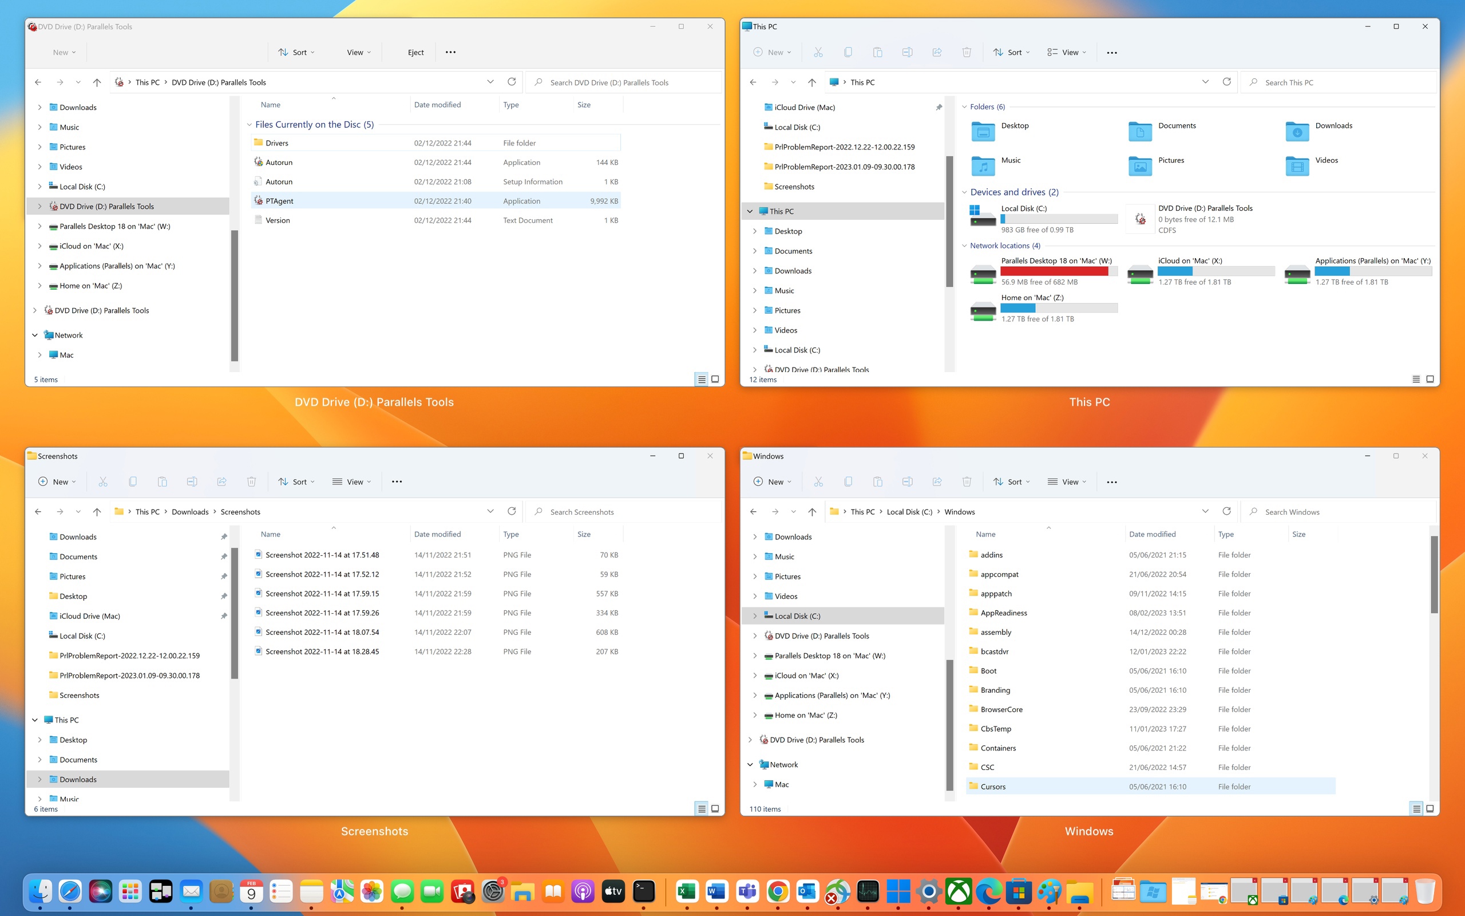Switch to large icons view in This PC window
1465x916 pixels.
[1430, 379]
